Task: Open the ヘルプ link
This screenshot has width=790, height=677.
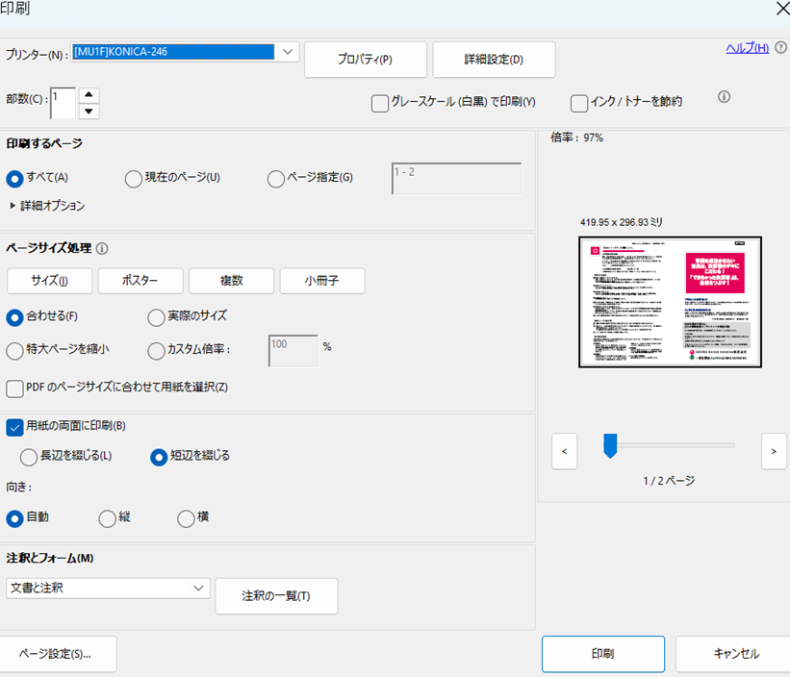Action: (747, 48)
